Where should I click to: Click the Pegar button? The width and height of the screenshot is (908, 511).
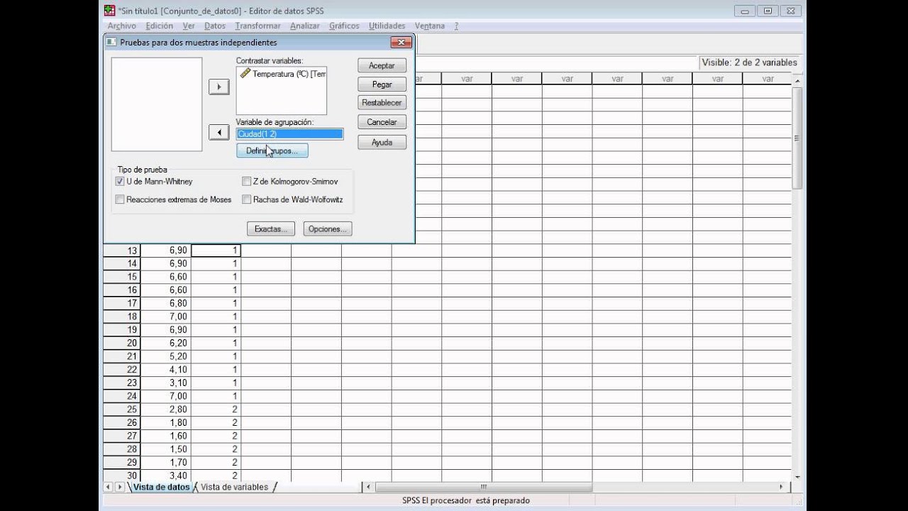[382, 84]
